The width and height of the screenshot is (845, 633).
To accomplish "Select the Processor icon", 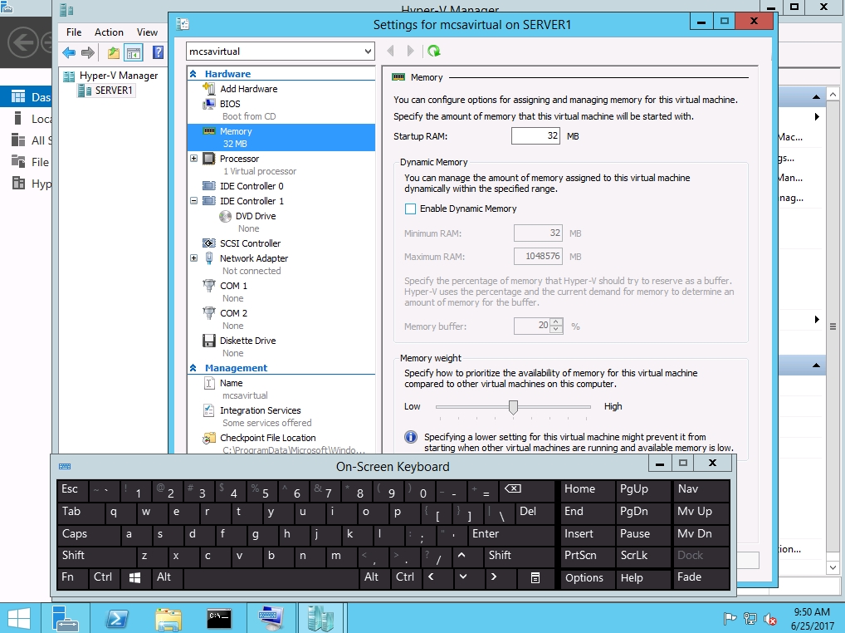I will 208,159.
